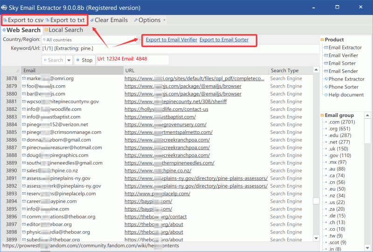
Task: Click the email list scroll down arrow
Action: click(316, 238)
